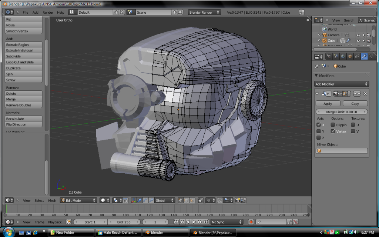
Task: Open the Add menu in top bar
Action: (35, 12)
